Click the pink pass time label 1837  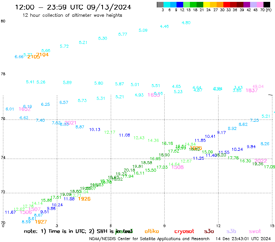tap(252, 90)
